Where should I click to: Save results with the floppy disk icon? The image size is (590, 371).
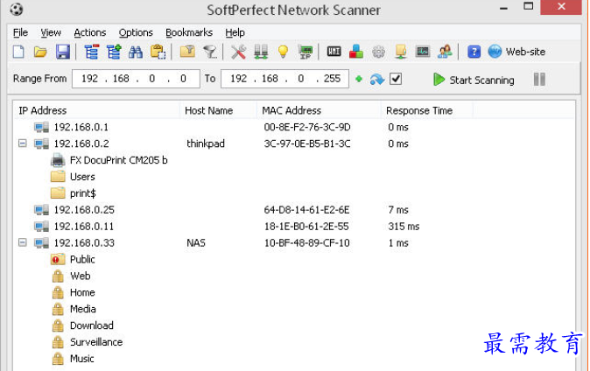point(63,52)
